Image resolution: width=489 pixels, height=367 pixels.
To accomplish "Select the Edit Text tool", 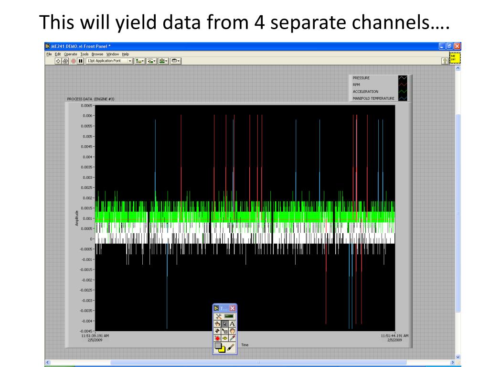I will point(232,324).
